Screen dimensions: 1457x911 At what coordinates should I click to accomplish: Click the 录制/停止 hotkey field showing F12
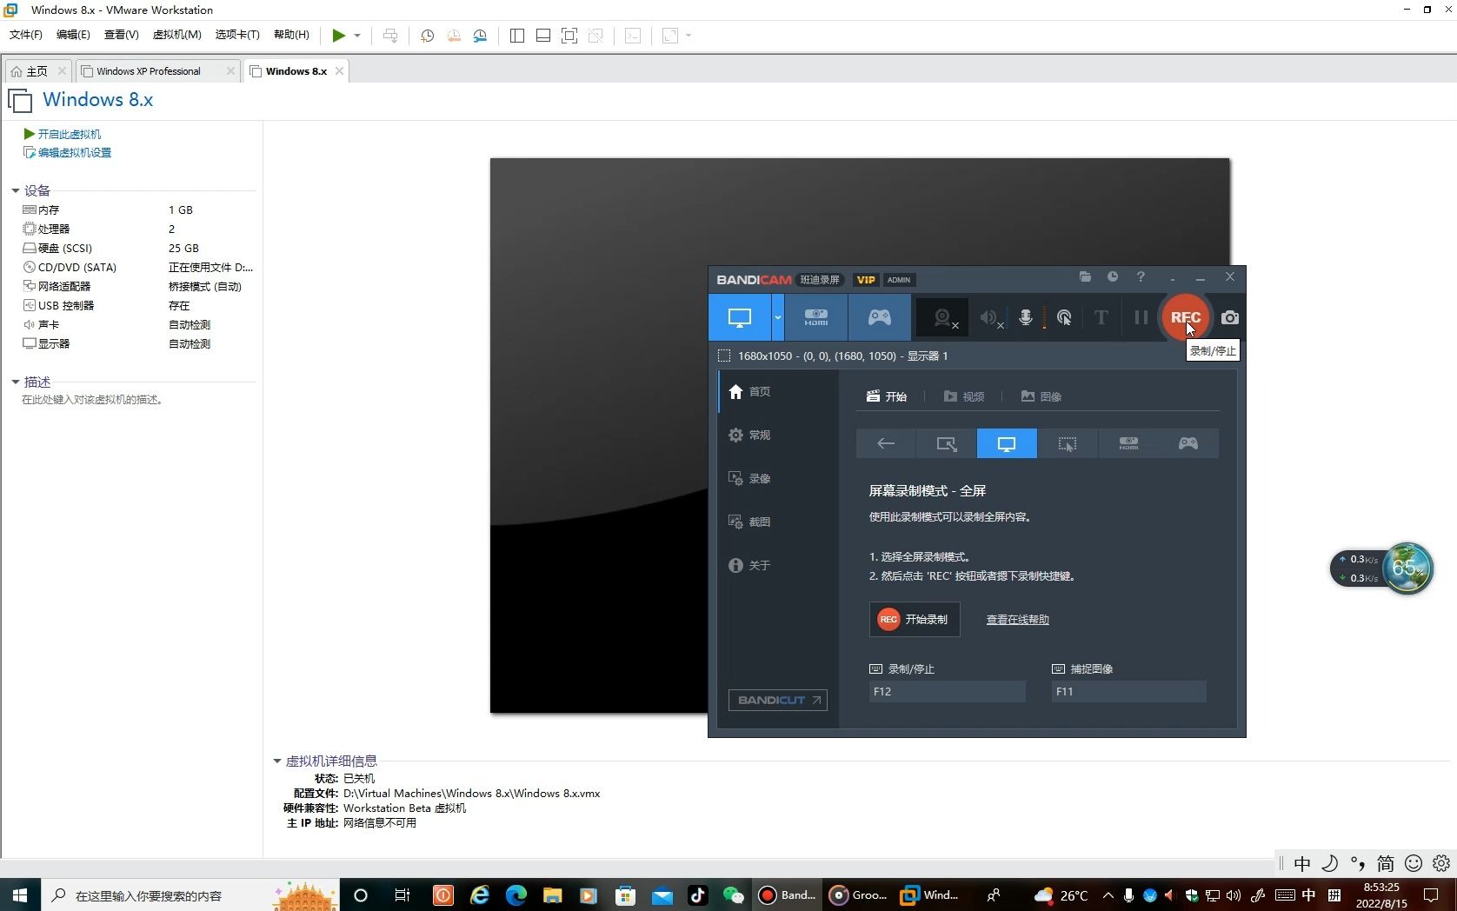tap(947, 691)
